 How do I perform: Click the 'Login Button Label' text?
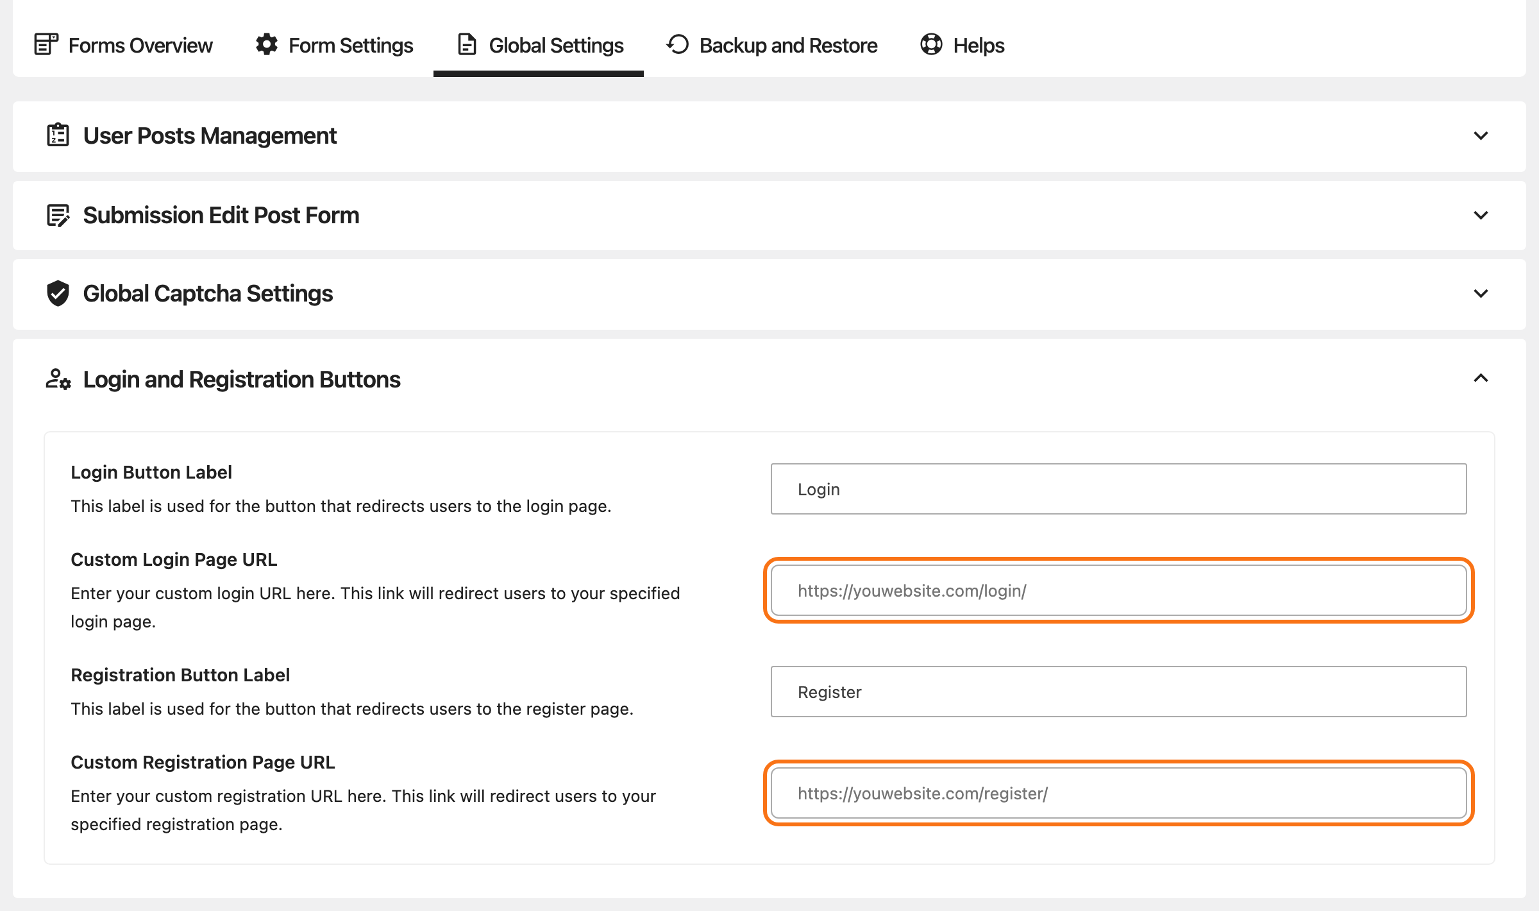tap(151, 472)
